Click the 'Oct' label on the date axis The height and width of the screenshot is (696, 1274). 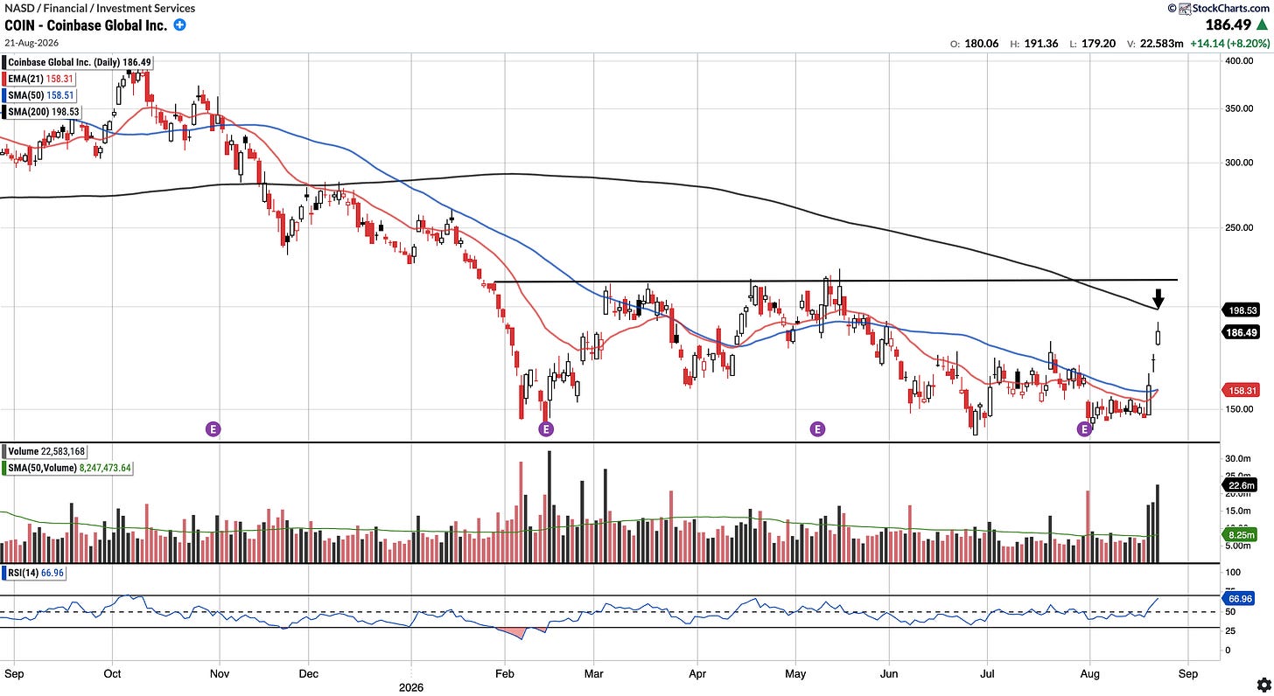(x=112, y=675)
